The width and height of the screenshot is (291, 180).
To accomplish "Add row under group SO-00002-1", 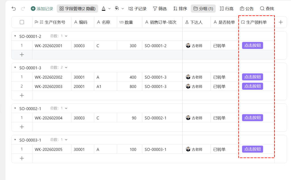I will (x=22, y=127).
